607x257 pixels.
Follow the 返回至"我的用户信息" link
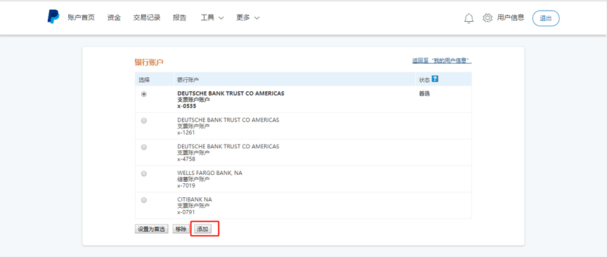[x=442, y=61]
